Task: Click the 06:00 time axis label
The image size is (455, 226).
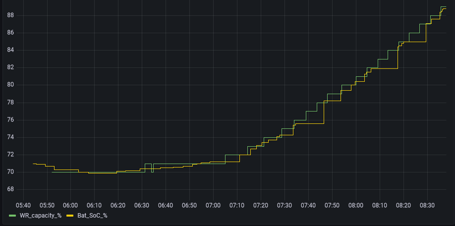Action: 70,205
